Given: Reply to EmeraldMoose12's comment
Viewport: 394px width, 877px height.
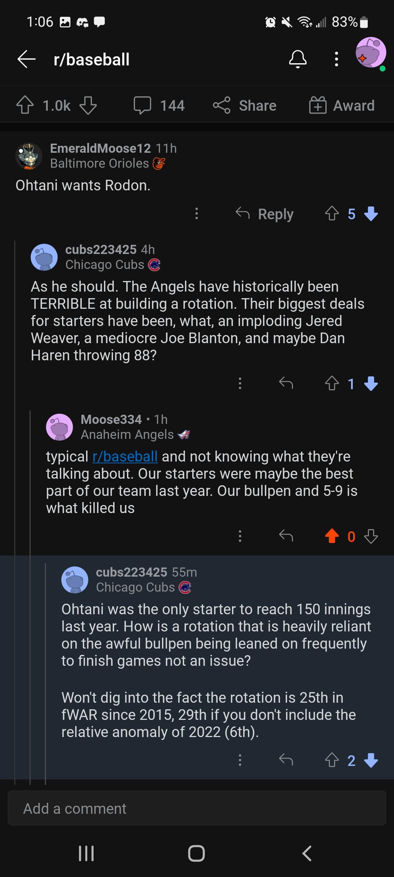Looking at the screenshot, I should [x=265, y=214].
